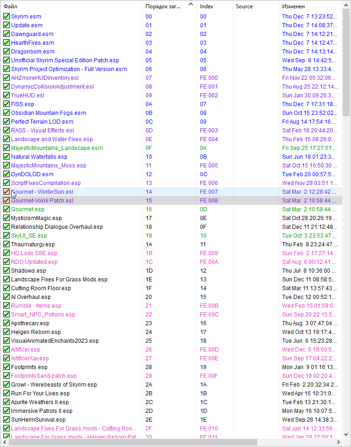
Task: Uncheck the Skyrim.esm plugin checkbox
Action: (x=6, y=17)
